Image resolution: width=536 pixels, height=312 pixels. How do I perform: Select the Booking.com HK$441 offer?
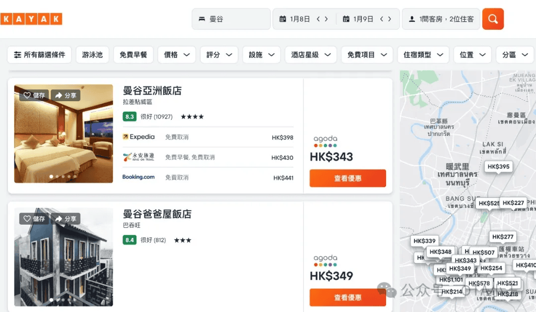pyautogui.click(x=208, y=178)
